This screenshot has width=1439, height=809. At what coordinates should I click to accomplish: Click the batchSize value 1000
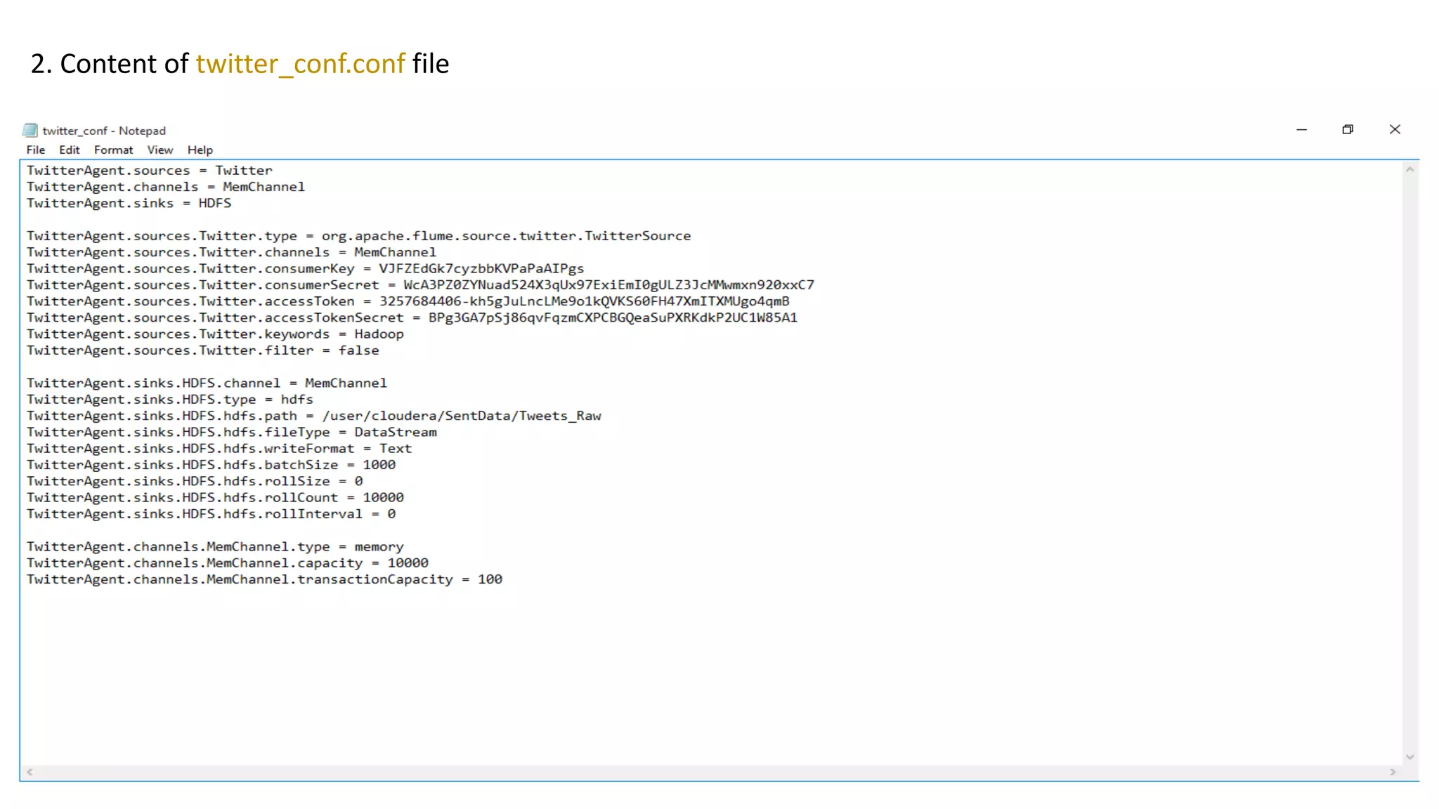379,465
